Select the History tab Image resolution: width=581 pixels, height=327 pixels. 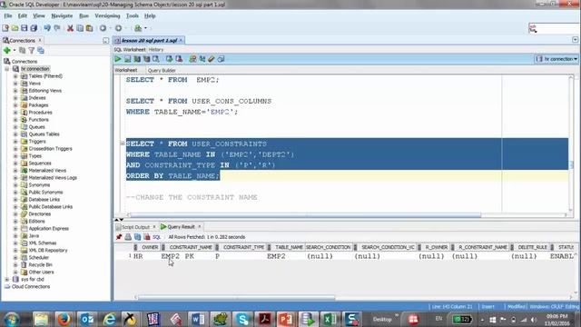click(156, 50)
